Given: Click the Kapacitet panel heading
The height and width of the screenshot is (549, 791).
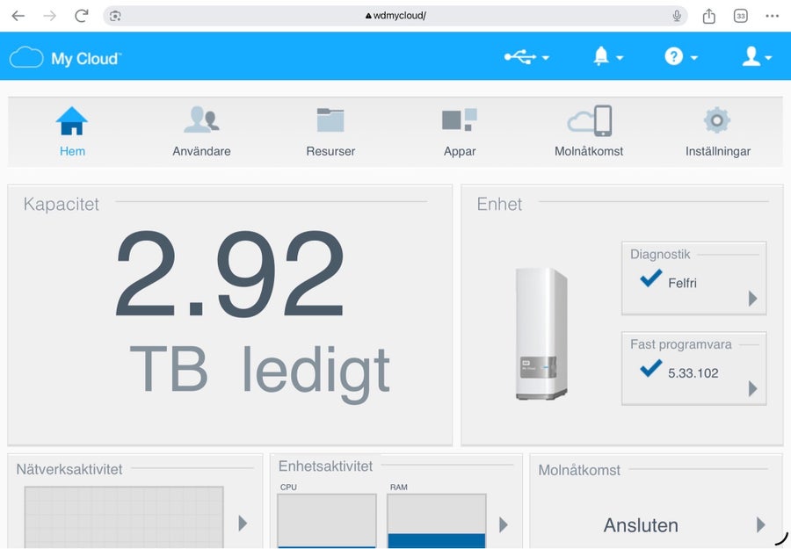Looking at the screenshot, I should tap(61, 204).
